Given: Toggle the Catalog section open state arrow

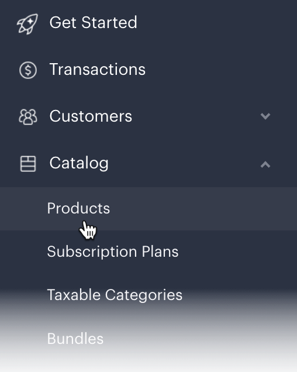Looking at the screenshot, I should (x=265, y=164).
